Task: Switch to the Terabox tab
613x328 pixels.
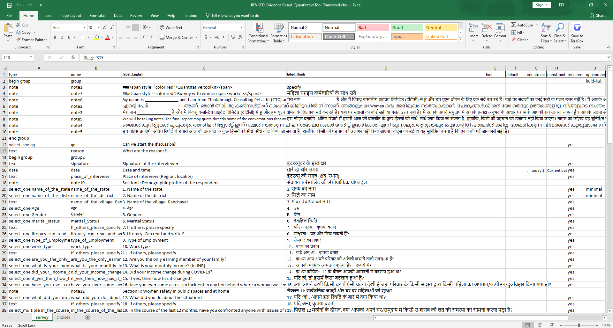Action: (x=190, y=16)
